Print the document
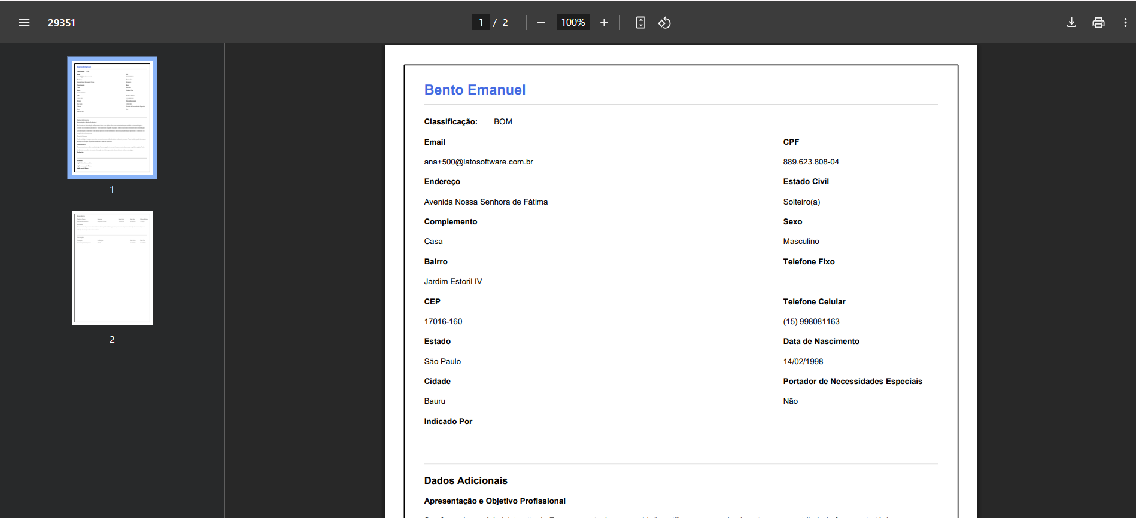The height and width of the screenshot is (518, 1136). coord(1098,23)
